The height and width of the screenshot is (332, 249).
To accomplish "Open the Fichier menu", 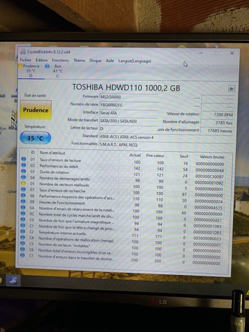I will [x=25, y=60].
